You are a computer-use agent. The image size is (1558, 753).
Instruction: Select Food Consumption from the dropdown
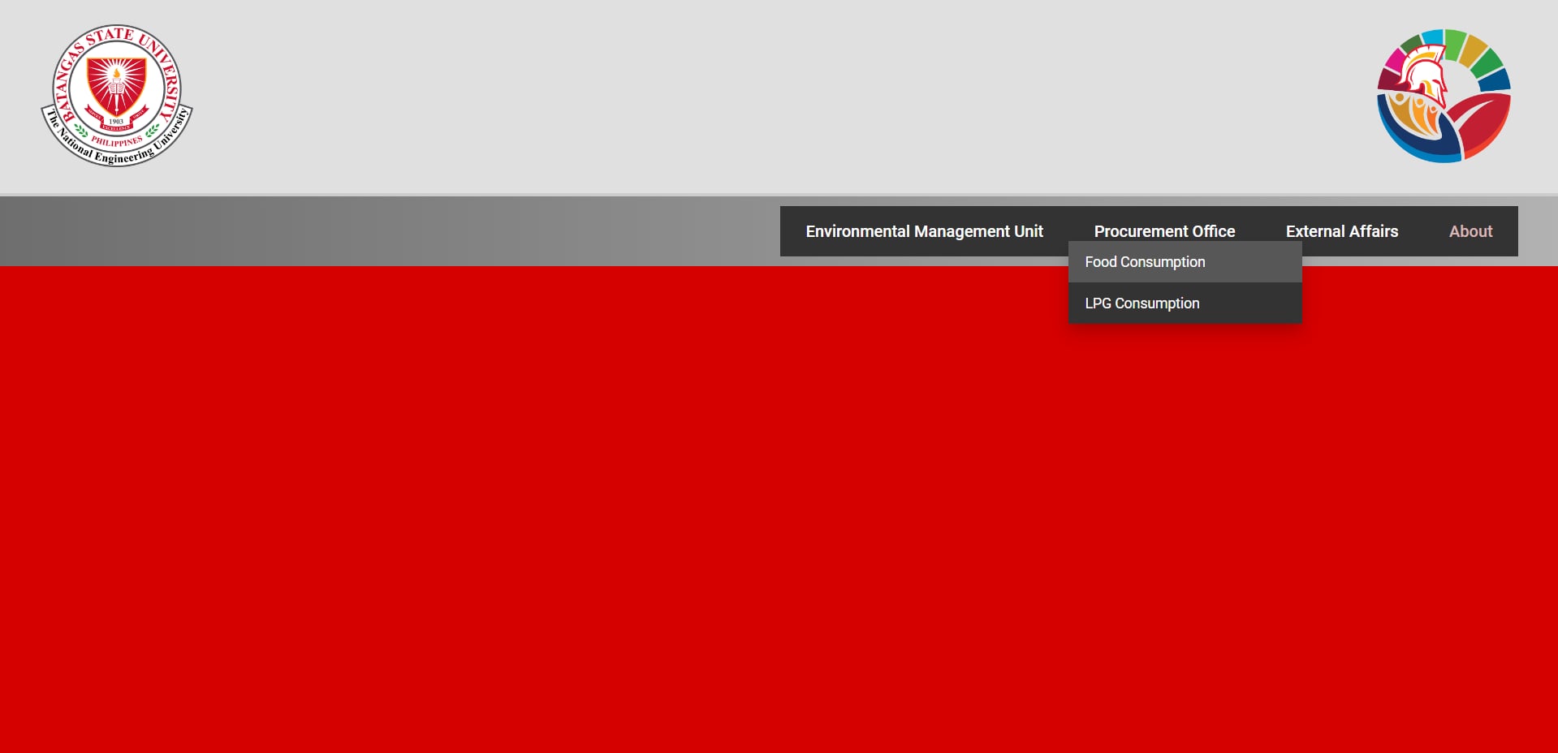(1145, 262)
